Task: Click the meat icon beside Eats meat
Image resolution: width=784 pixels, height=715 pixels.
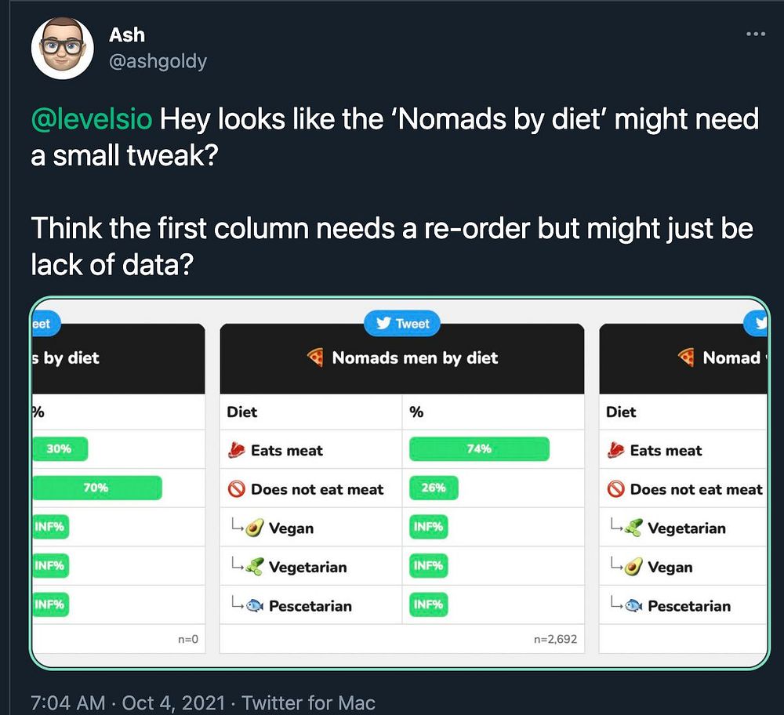Action: pos(237,450)
